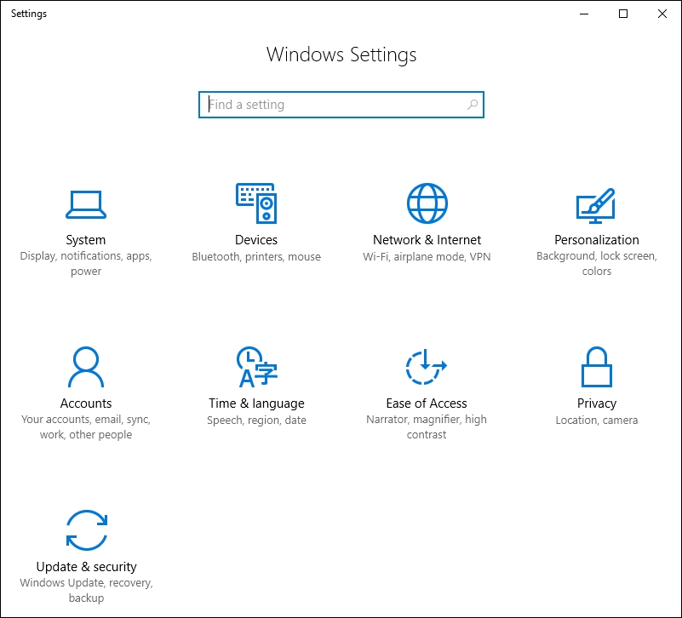
Task: Click the 'Location, camera' description
Action: pos(597,421)
